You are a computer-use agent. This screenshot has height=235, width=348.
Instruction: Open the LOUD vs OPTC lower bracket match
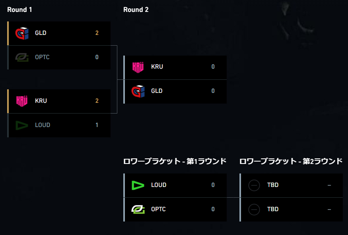[175, 197]
